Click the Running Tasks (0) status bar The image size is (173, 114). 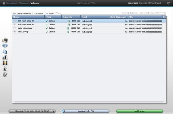point(86,111)
